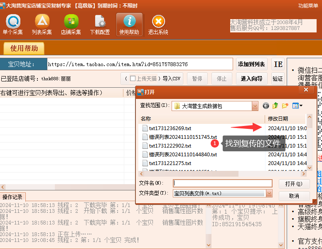Open the 功能菜单 menu
Screen dimensions: 322x249
click(308, 5)
